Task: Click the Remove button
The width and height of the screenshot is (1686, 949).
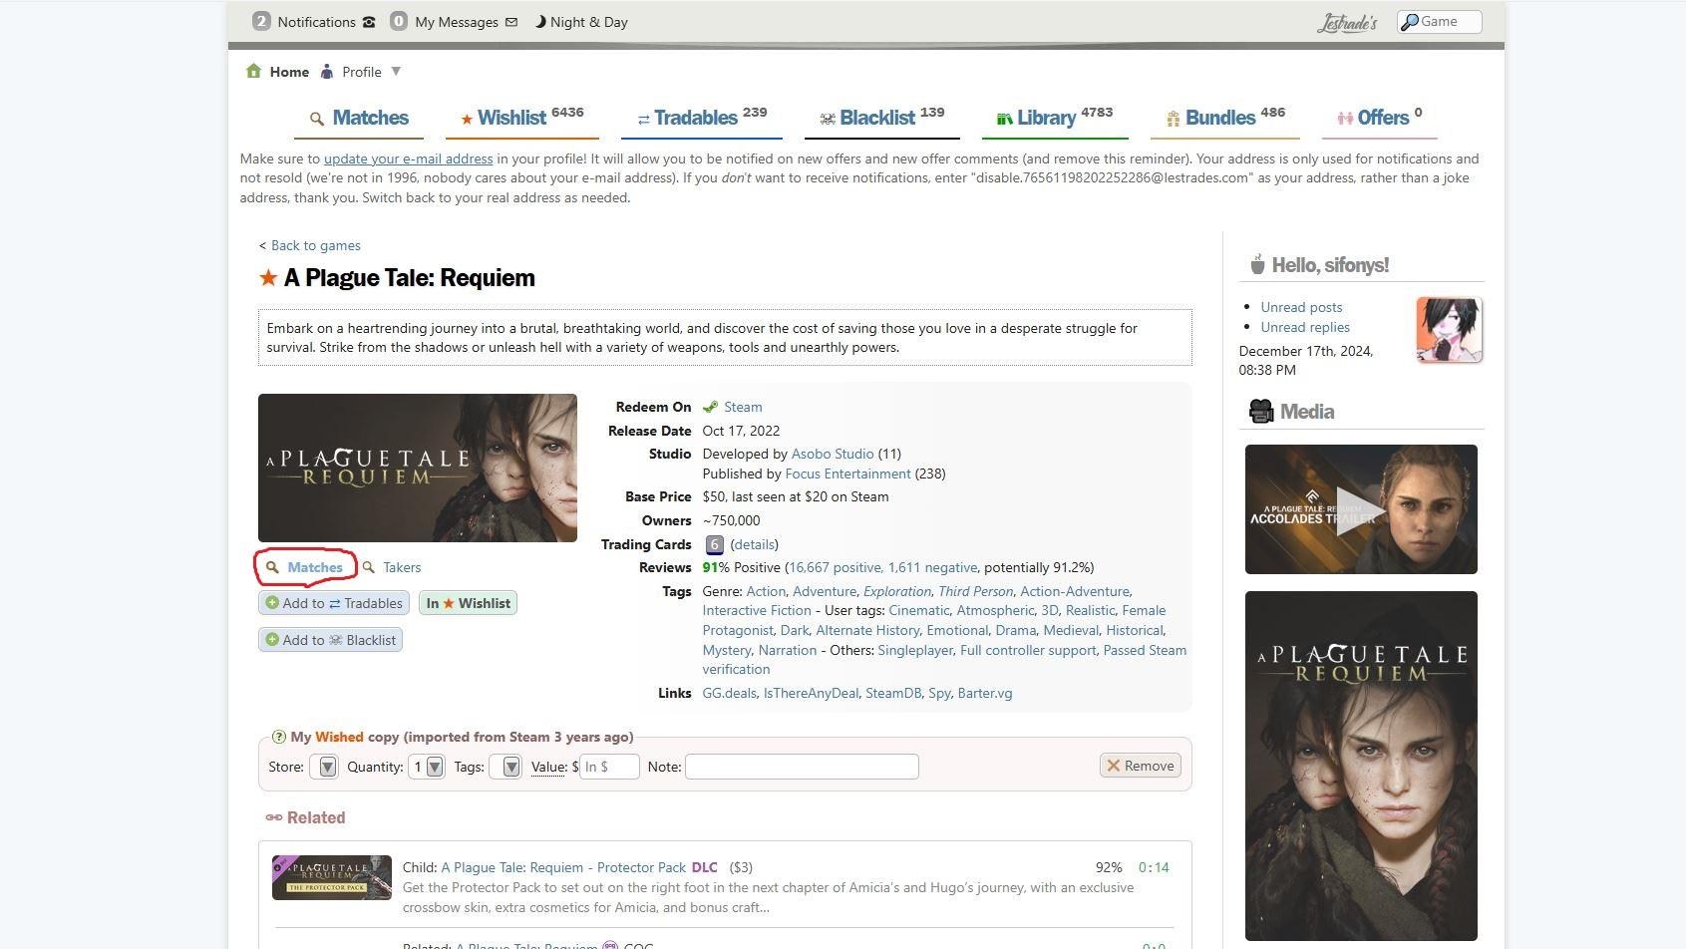Action: point(1140,766)
